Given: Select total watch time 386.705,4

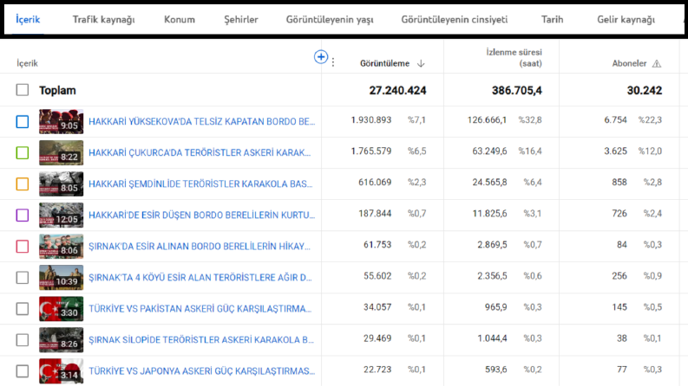Looking at the screenshot, I should pos(517,90).
